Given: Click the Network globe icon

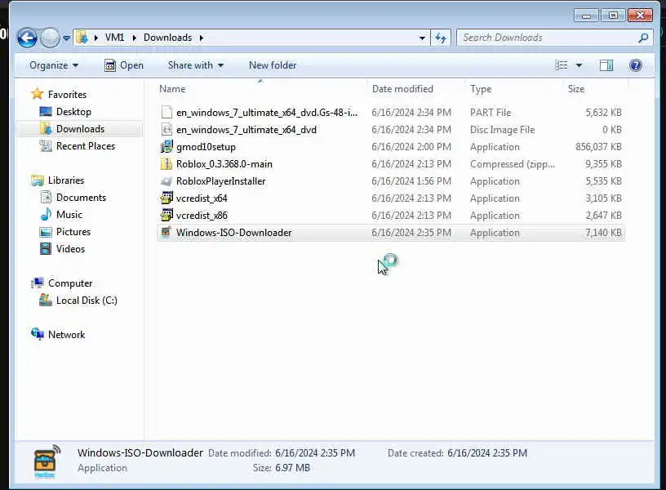Looking at the screenshot, I should 38,334.
